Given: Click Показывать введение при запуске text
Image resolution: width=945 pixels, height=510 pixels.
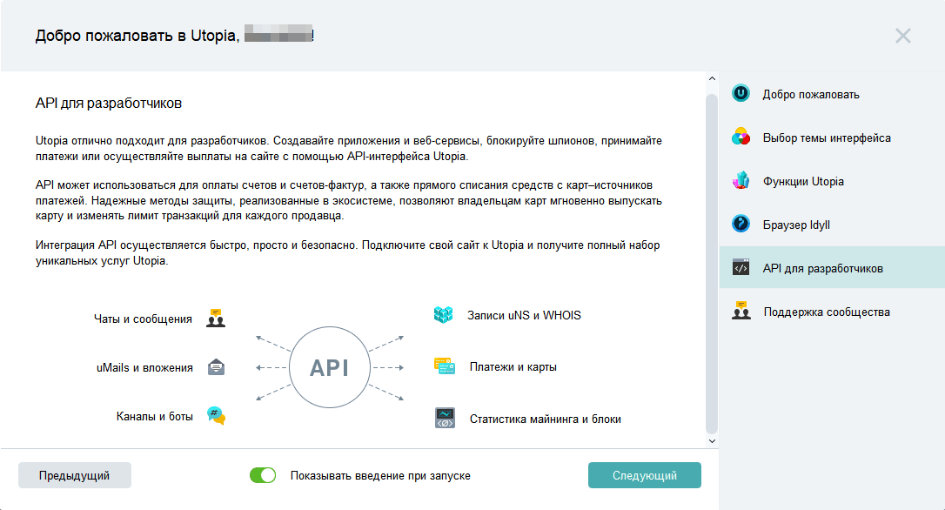Looking at the screenshot, I should click(x=380, y=476).
